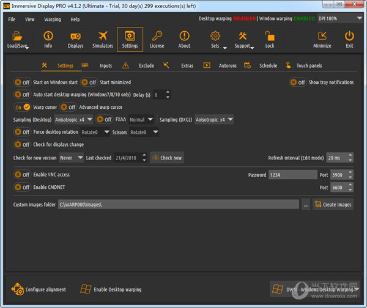Click the Enable Desktop warping Windows icon
Viewport: 367px width, 308px height.
point(86,289)
